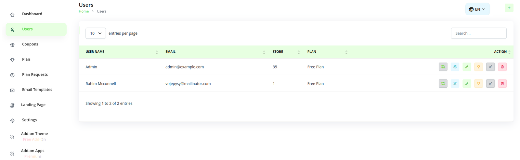
Task: Click the Search input field
Action: 478,33
